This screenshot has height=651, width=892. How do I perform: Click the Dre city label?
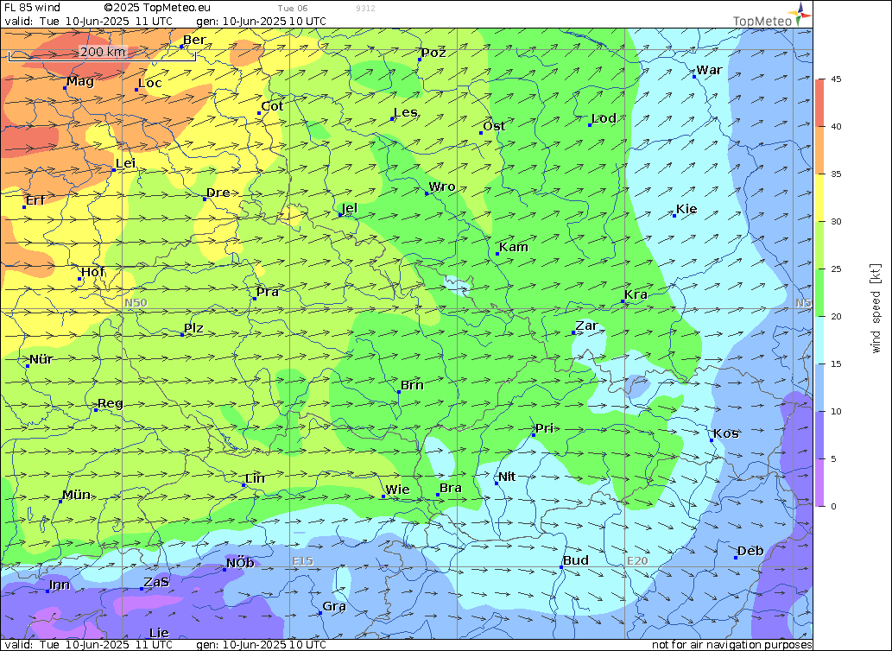[218, 193]
